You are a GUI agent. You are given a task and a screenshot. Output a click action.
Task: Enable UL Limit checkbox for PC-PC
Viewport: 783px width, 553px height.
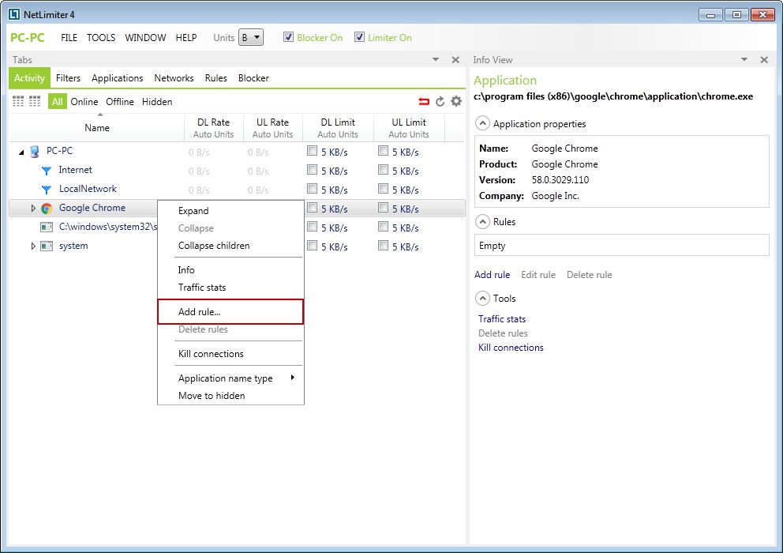383,151
